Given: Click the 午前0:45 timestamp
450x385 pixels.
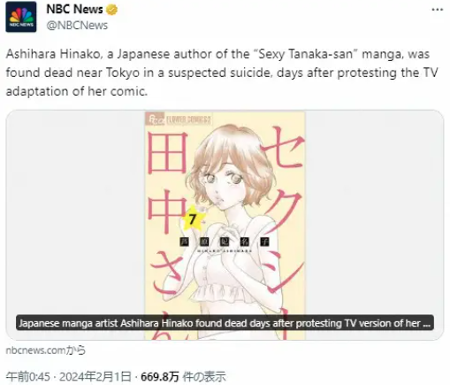Looking at the screenshot, I should (28, 377).
